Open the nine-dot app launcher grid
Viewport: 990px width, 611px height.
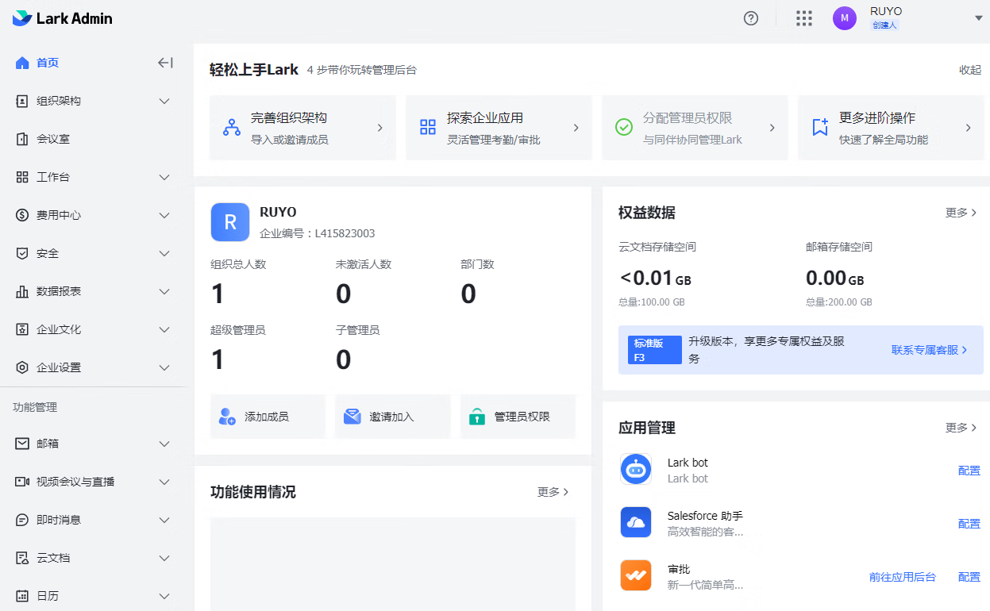(x=804, y=18)
